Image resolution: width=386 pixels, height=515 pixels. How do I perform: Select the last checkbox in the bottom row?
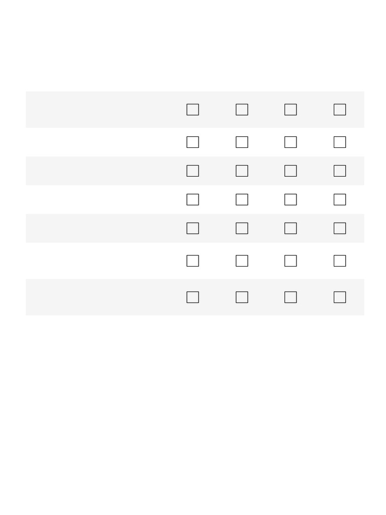point(340,297)
